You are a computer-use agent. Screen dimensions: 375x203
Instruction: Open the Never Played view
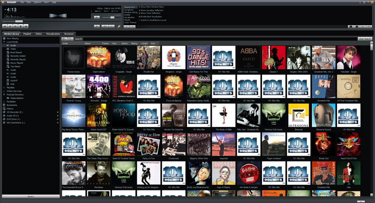coord(16,63)
